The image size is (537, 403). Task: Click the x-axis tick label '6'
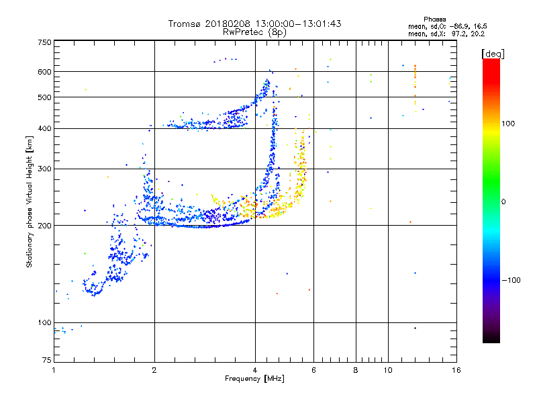313,370
